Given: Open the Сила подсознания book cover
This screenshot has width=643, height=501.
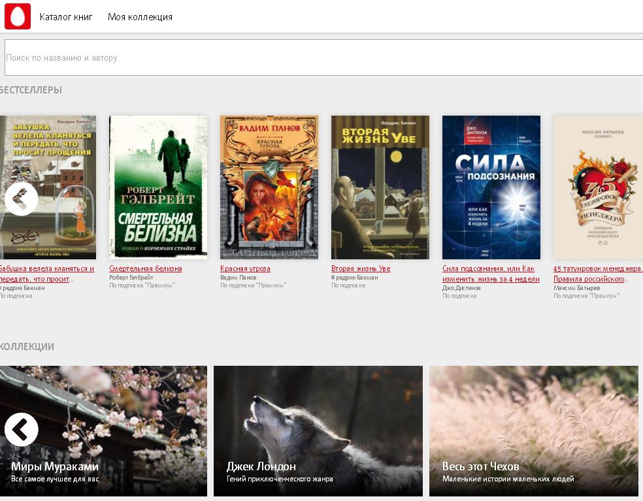Looking at the screenshot, I should pyautogui.click(x=491, y=187).
